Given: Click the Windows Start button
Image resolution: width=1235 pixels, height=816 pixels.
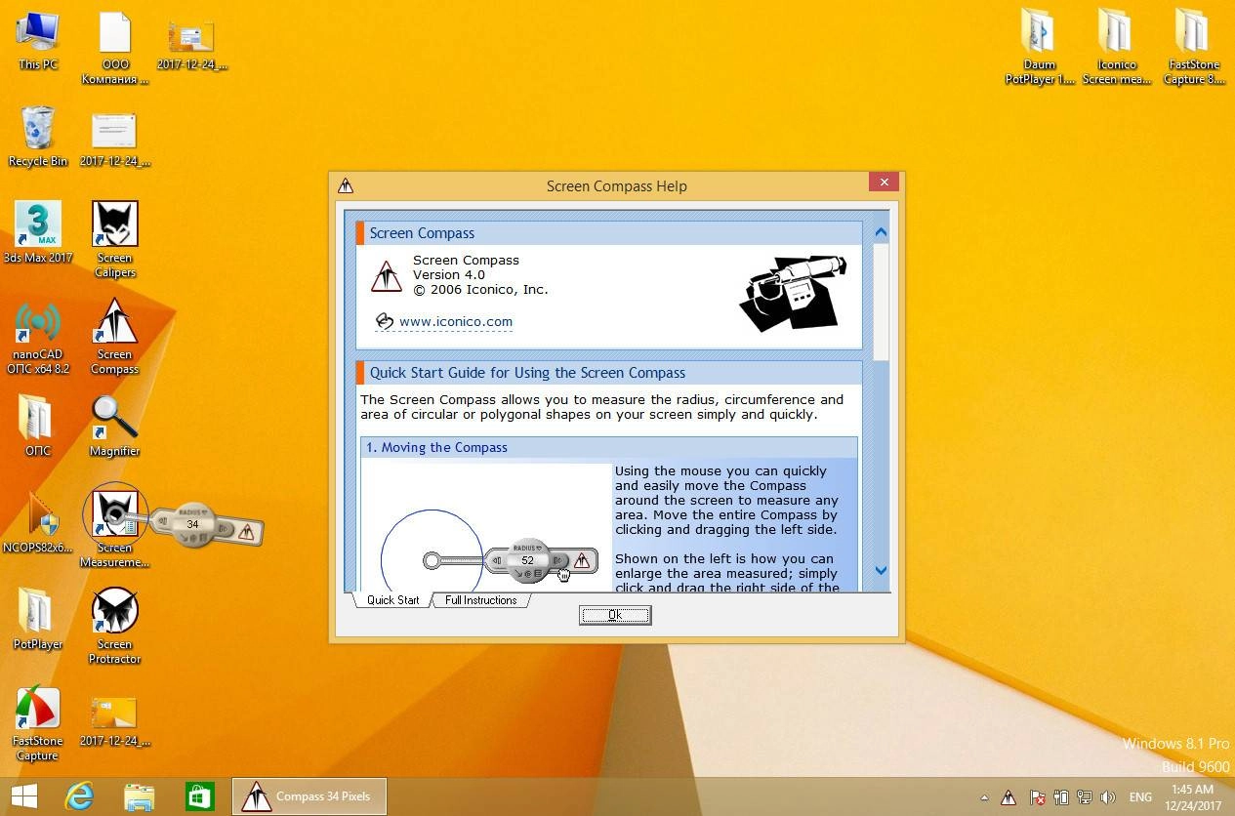Looking at the screenshot, I should [x=23, y=796].
